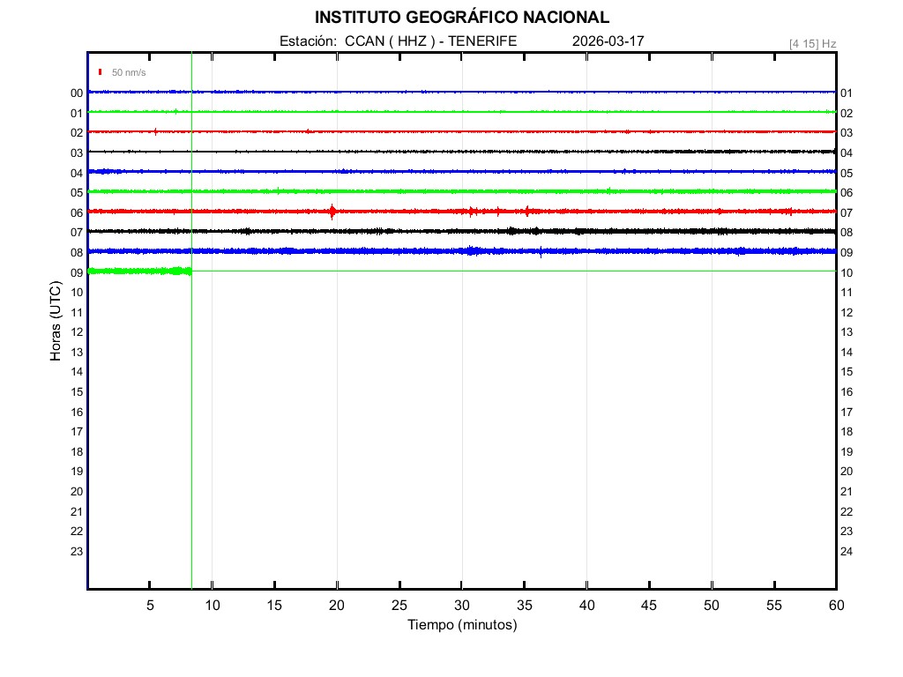903x677 pixels.
Task: Click the small spike on red 02 trace
Action: pos(155,131)
